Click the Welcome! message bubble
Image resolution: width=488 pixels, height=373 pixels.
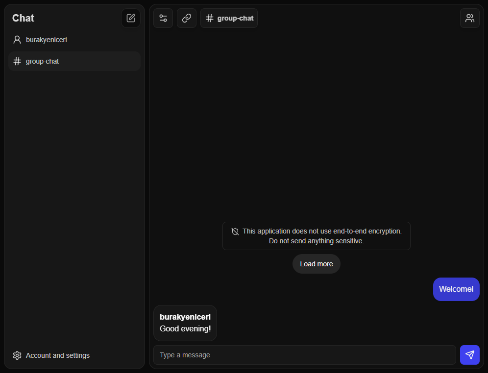456,289
